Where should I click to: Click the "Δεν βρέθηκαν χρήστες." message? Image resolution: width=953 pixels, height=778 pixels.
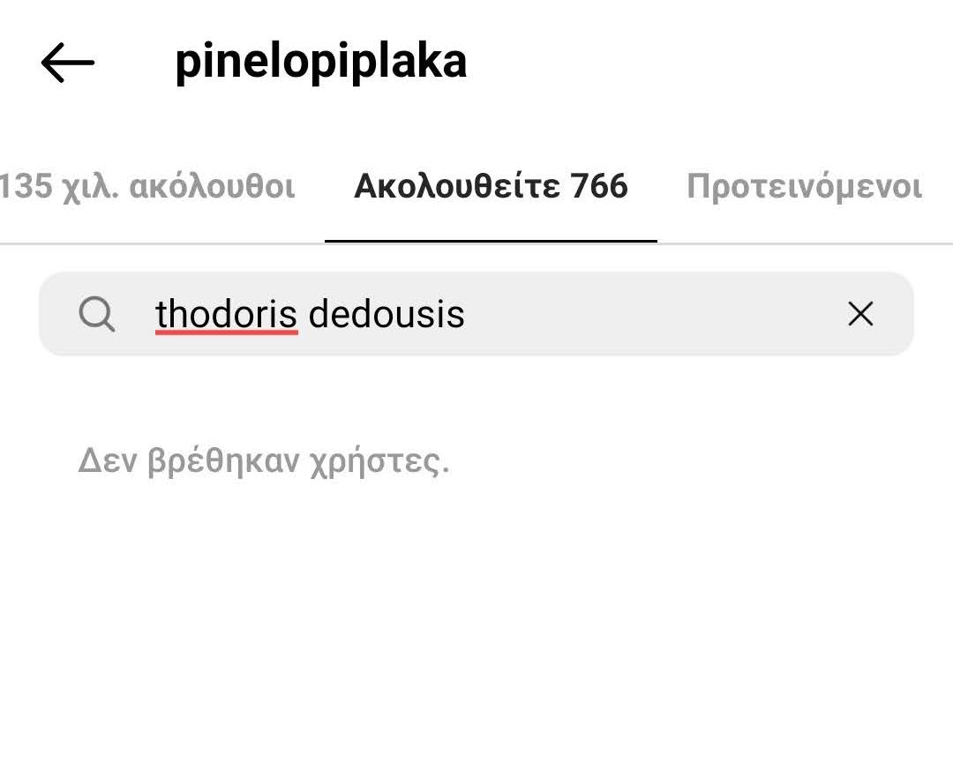[x=264, y=460]
